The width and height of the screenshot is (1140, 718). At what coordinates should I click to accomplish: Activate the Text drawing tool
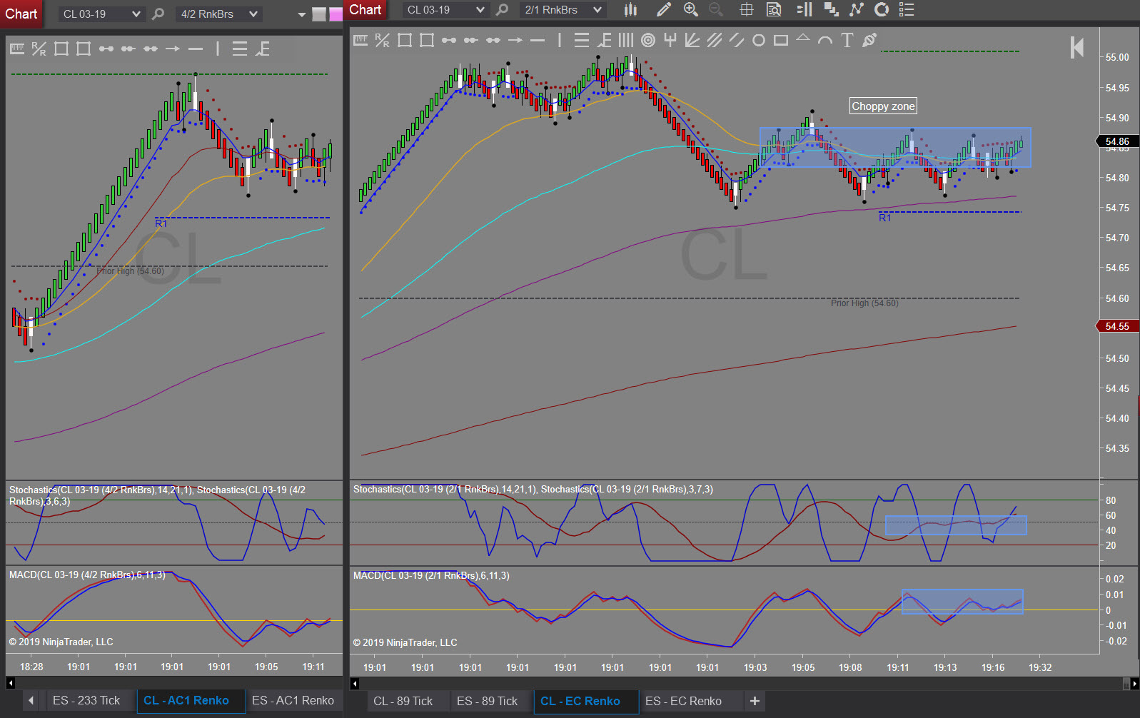pos(847,40)
